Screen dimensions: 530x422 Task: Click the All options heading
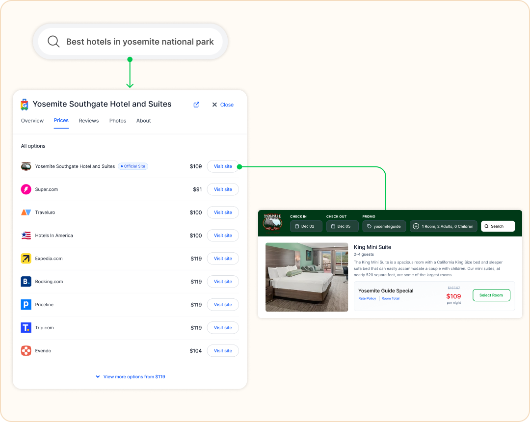[x=33, y=146]
